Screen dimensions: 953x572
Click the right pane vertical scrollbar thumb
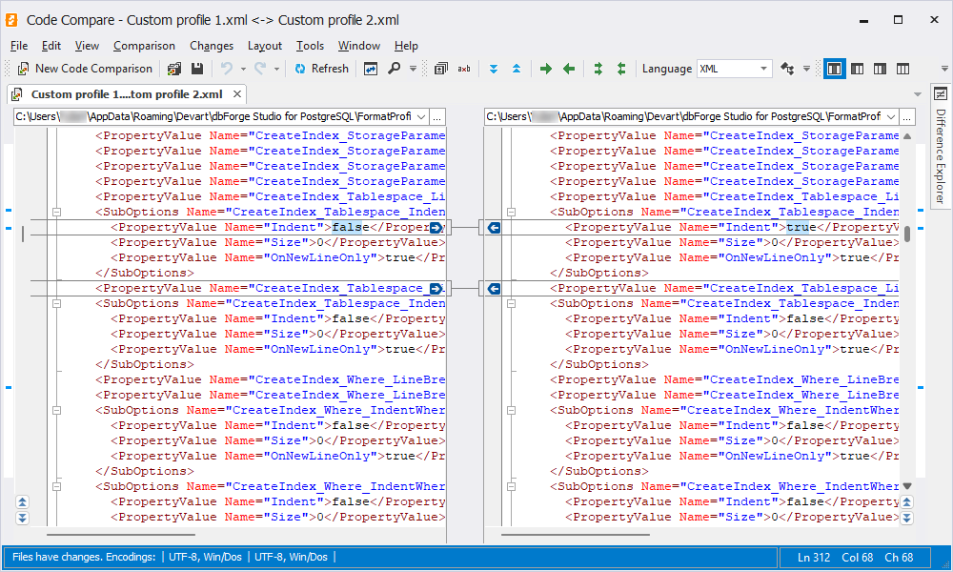click(x=907, y=234)
